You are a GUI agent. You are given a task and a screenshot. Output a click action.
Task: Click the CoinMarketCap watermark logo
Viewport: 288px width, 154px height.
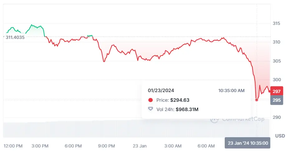point(214,119)
